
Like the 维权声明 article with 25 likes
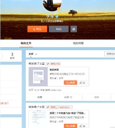click(x=83, y=82)
